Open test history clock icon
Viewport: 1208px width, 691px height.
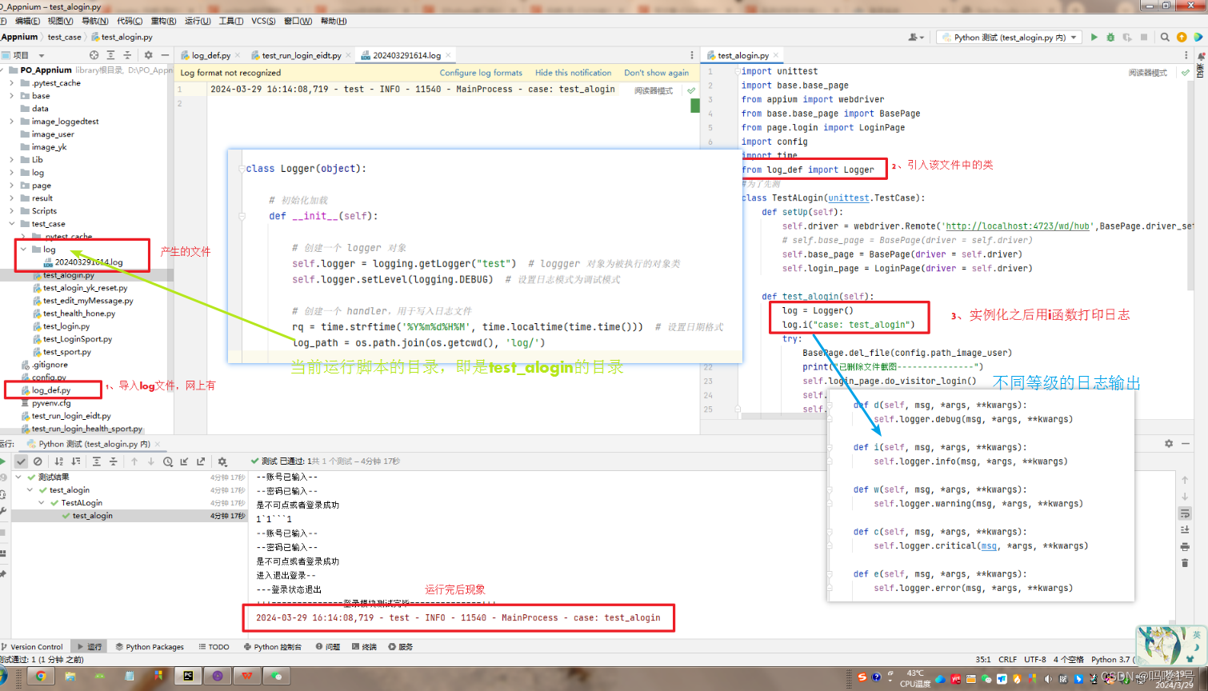click(168, 461)
